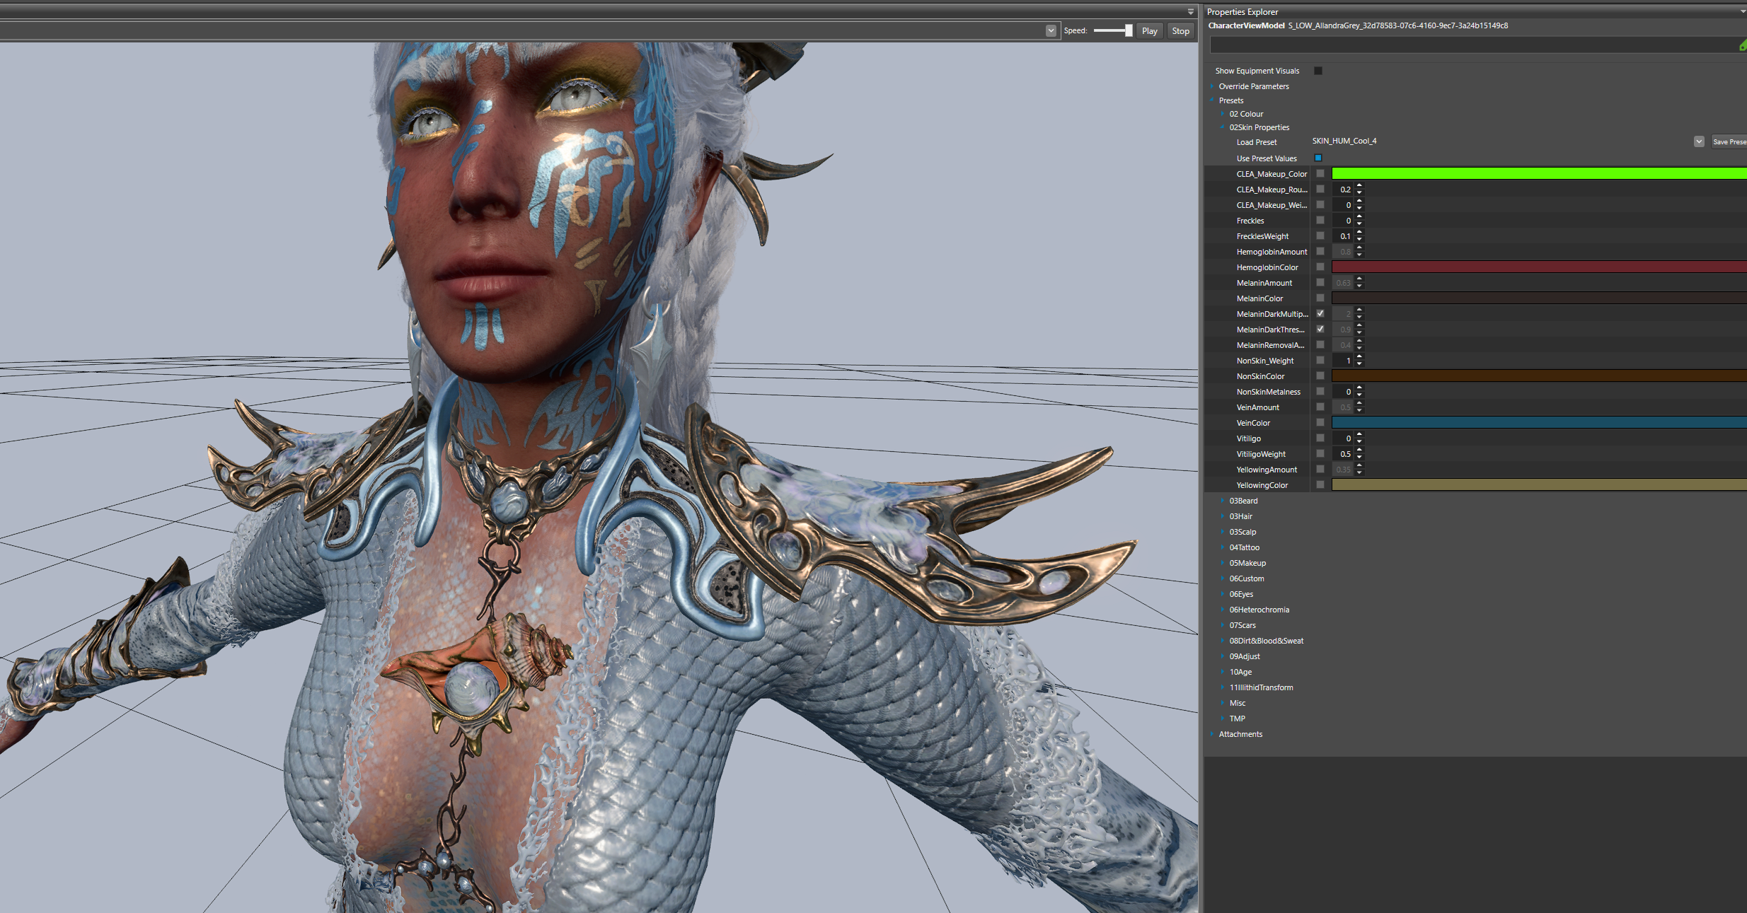
Task: Open the animation selection dropdown
Action: [1051, 30]
